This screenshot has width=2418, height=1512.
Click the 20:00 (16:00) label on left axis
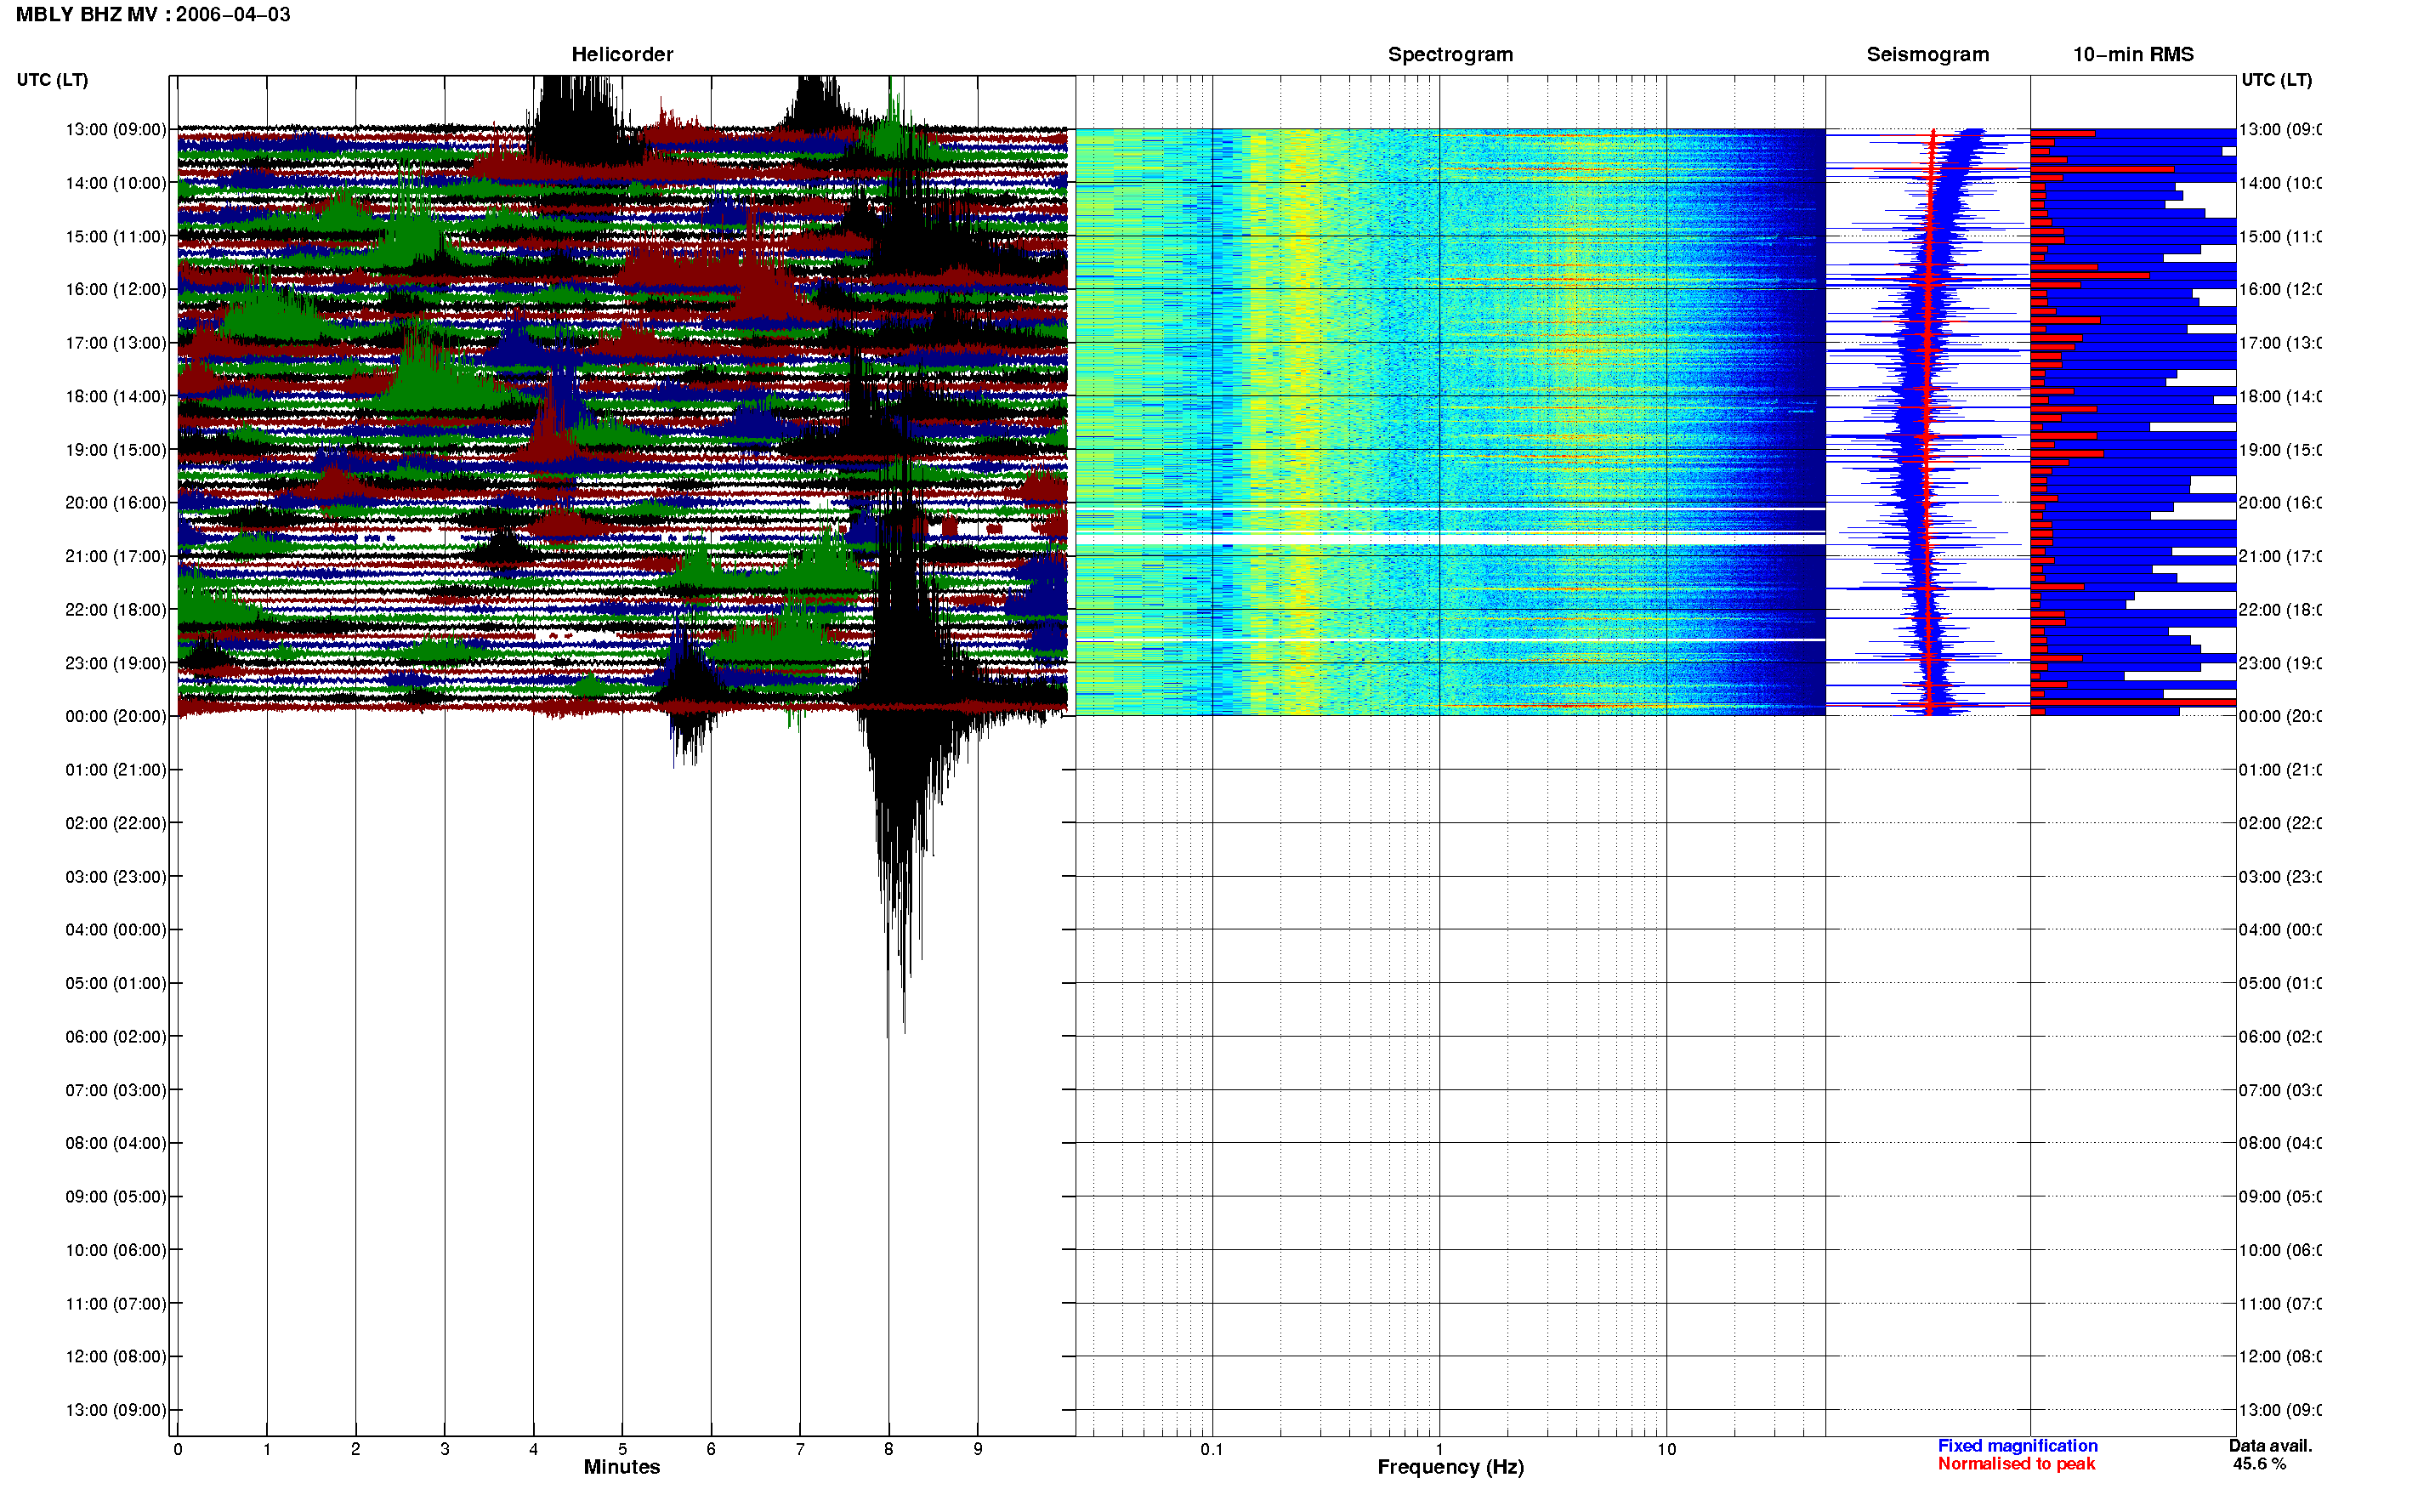click(x=116, y=503)
